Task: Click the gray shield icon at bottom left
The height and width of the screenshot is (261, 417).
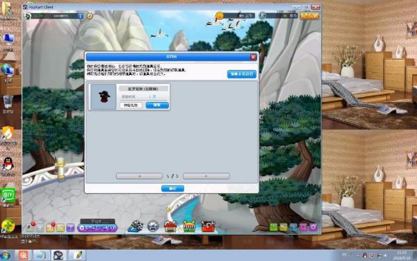Action: 40,228
